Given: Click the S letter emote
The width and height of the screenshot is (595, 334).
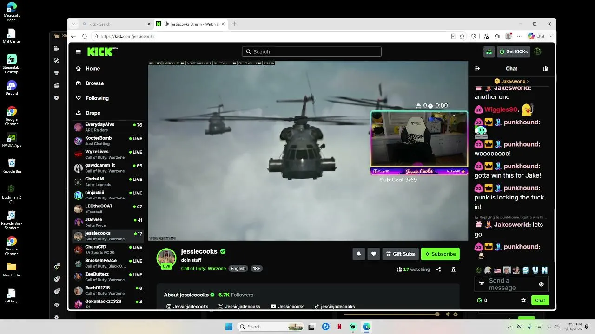Looking at the screenshot, I should 526,270.
